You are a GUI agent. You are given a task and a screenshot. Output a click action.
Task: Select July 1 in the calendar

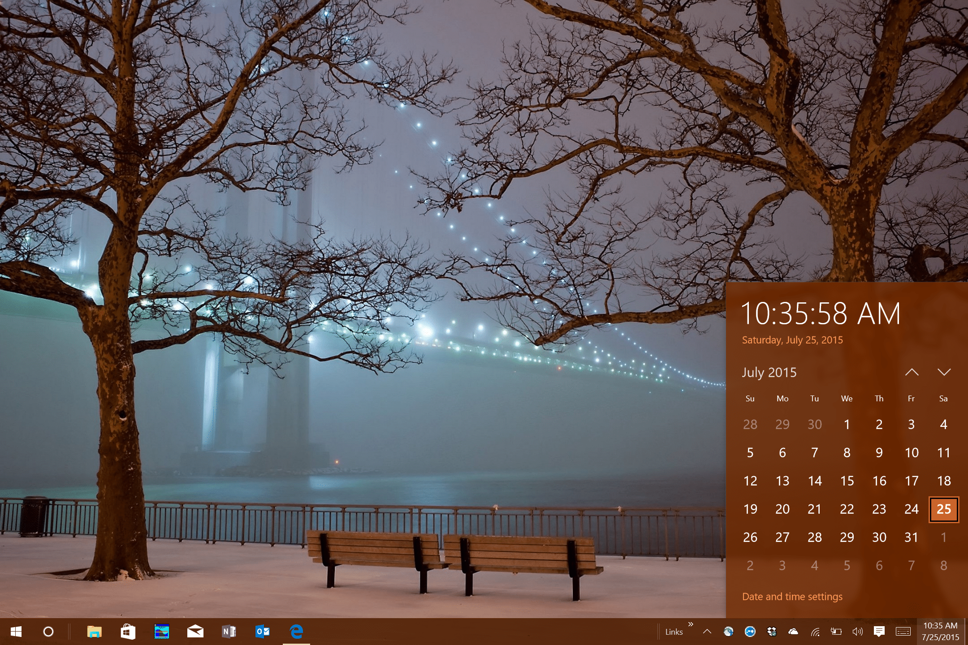pos(847,425)
